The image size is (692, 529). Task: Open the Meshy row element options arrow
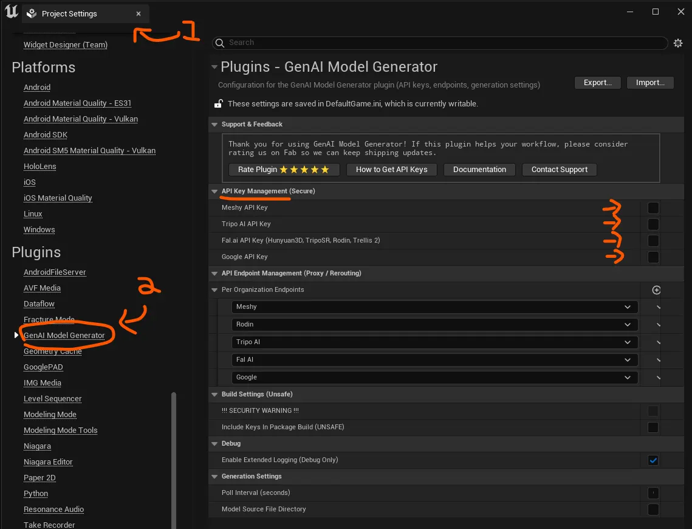click(658, 307)
